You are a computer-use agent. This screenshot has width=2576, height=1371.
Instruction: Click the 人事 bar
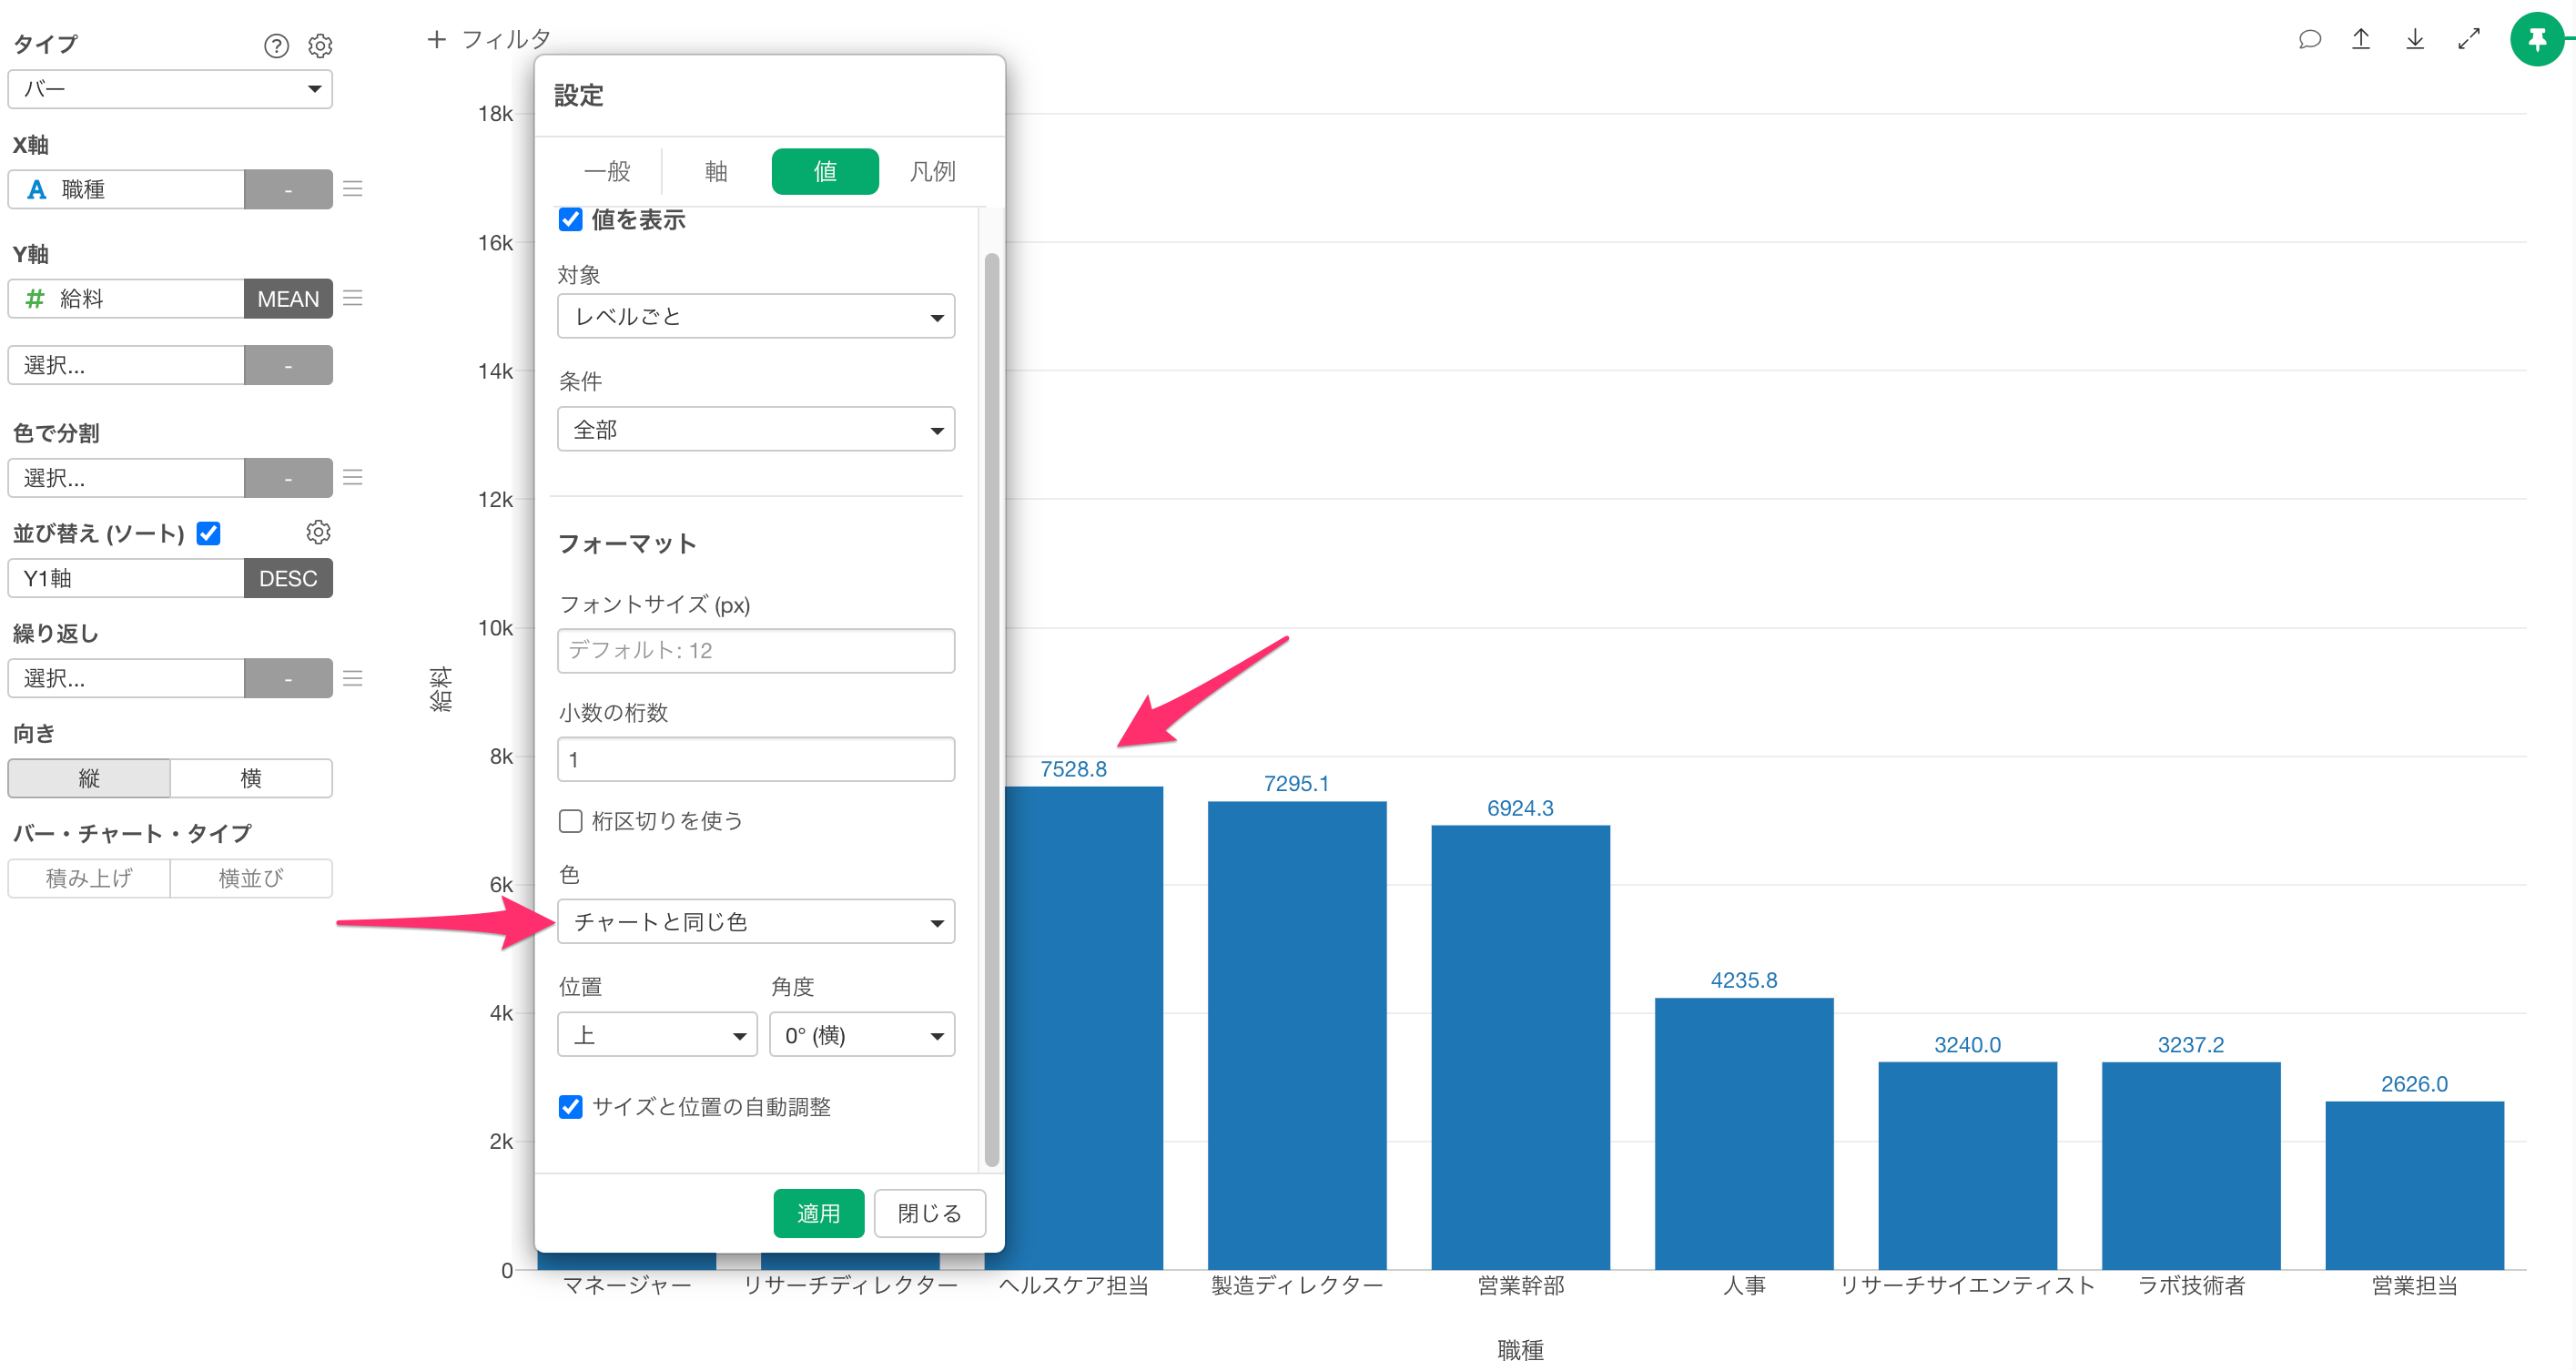point(1744,1133)
